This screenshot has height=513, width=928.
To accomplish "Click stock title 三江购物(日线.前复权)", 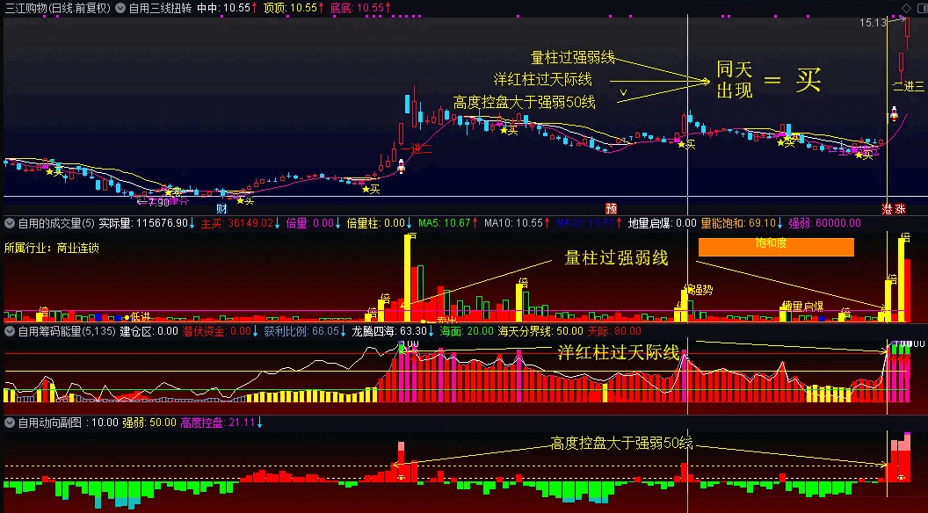I will point(58,8).
